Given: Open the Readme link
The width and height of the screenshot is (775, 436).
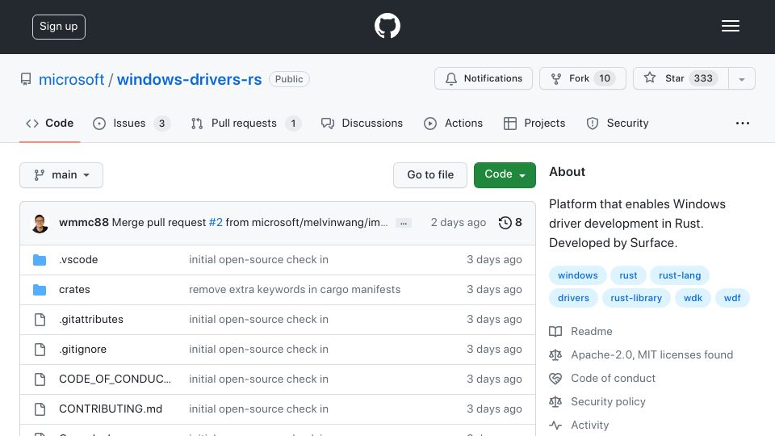Looking at the screenshot, I should coord(592,331).
